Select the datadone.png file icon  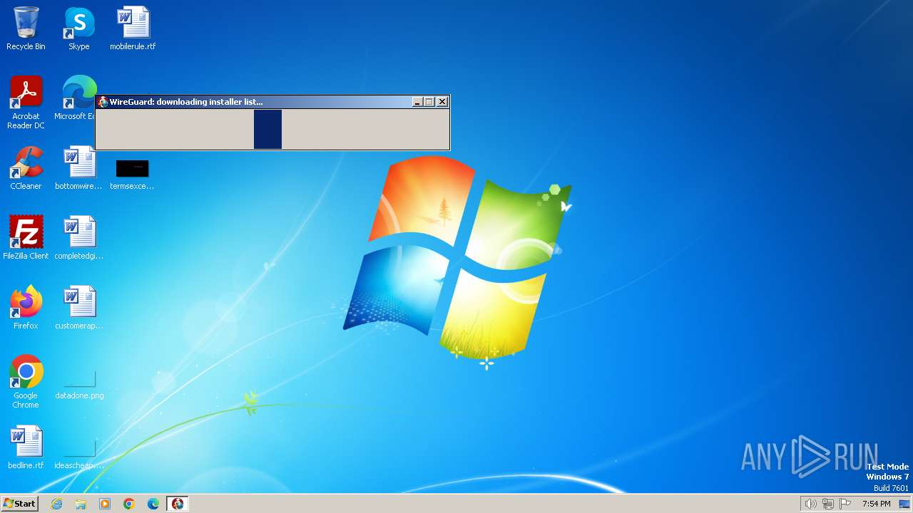pyautogui.click(x=79, y=385)
